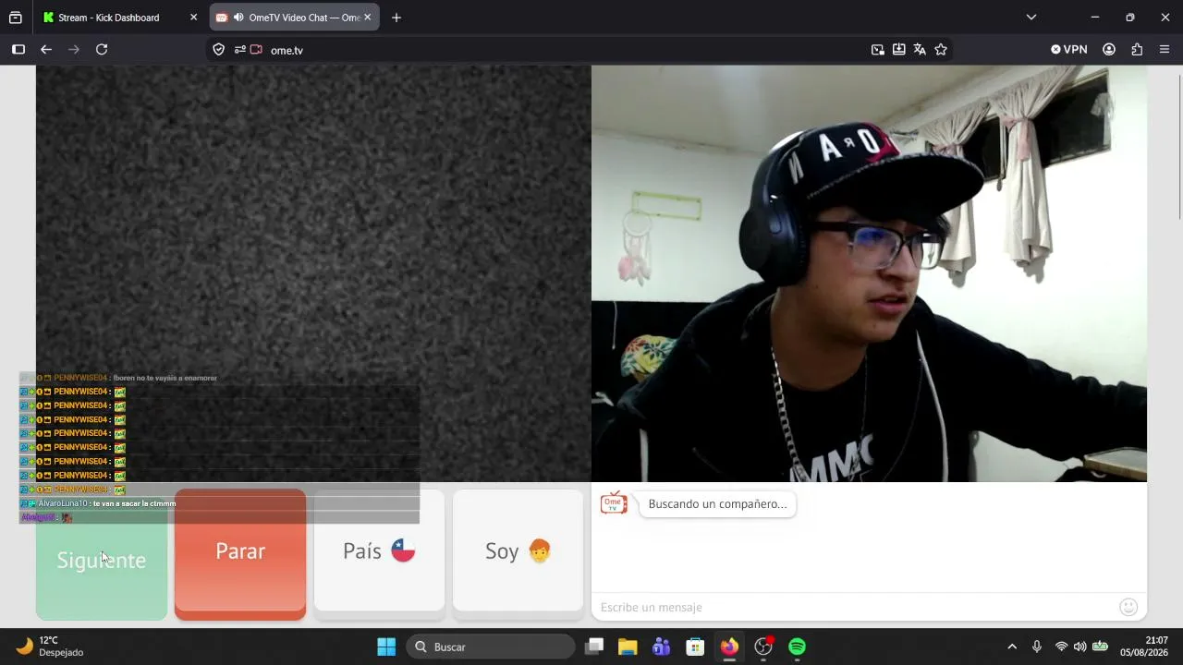Open the tab overview button in the title bar

point(16,18)
